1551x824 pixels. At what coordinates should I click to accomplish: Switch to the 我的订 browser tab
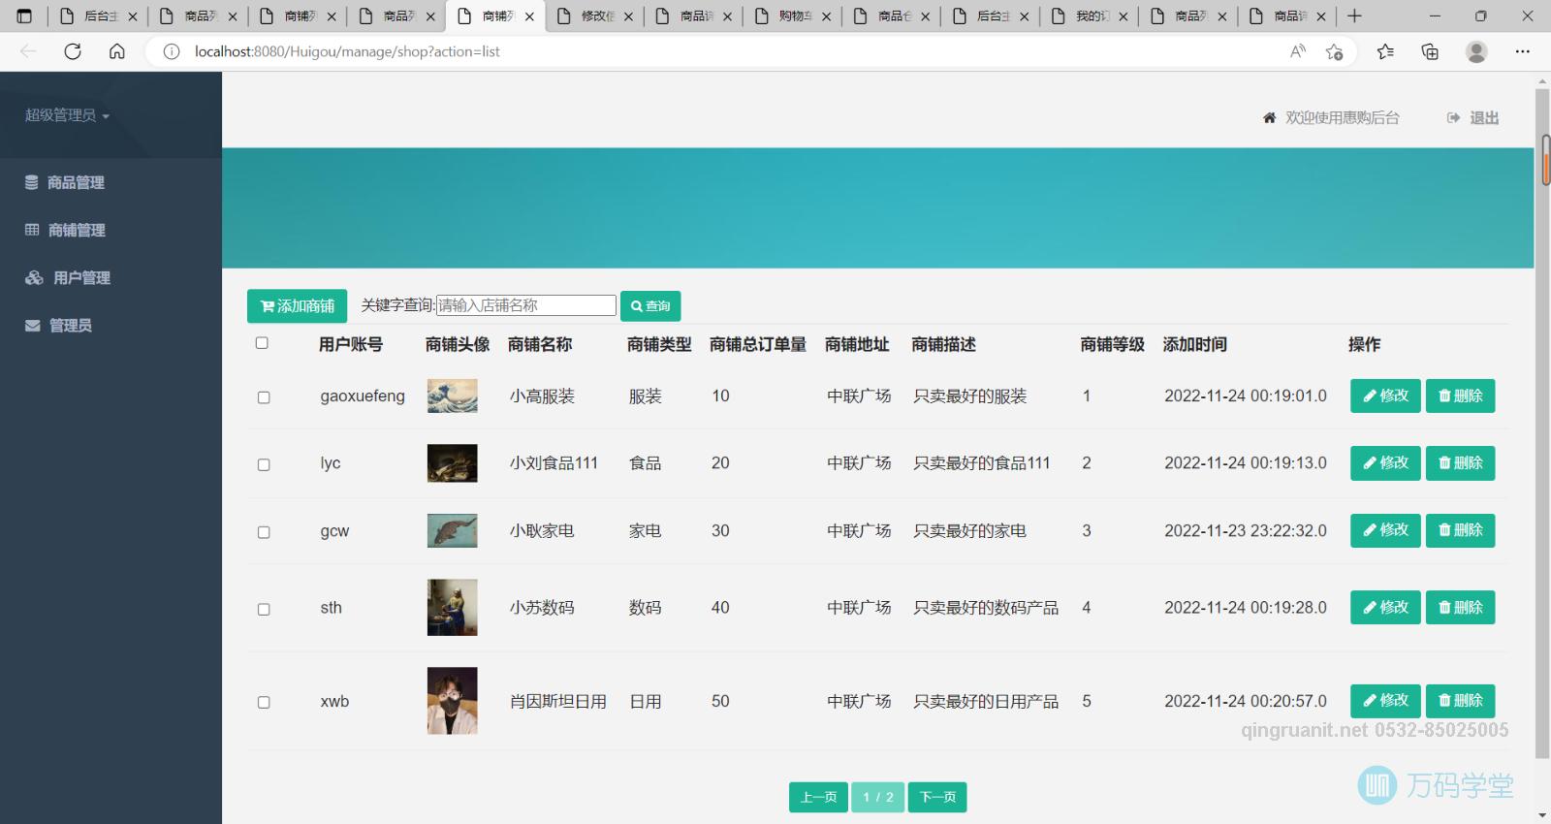tap(1091, 16)
